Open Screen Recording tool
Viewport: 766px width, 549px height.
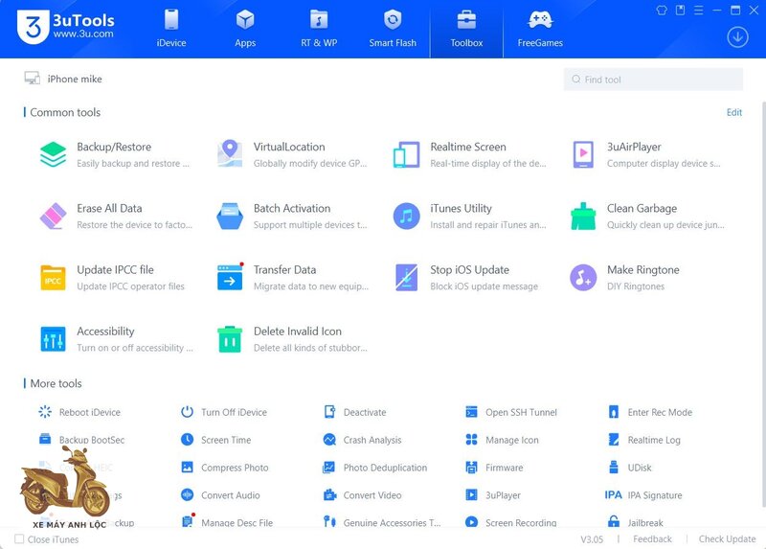[510, 522]
